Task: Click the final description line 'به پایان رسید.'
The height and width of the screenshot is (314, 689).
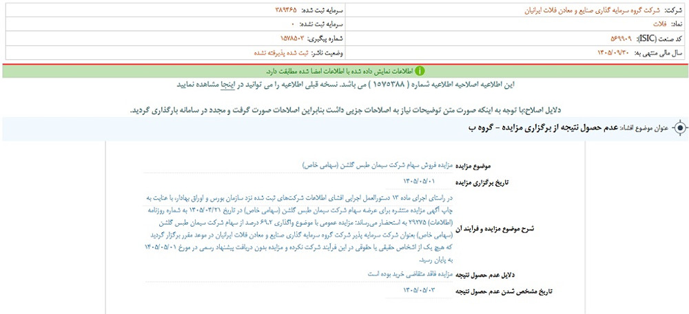Action: point(436,259)
